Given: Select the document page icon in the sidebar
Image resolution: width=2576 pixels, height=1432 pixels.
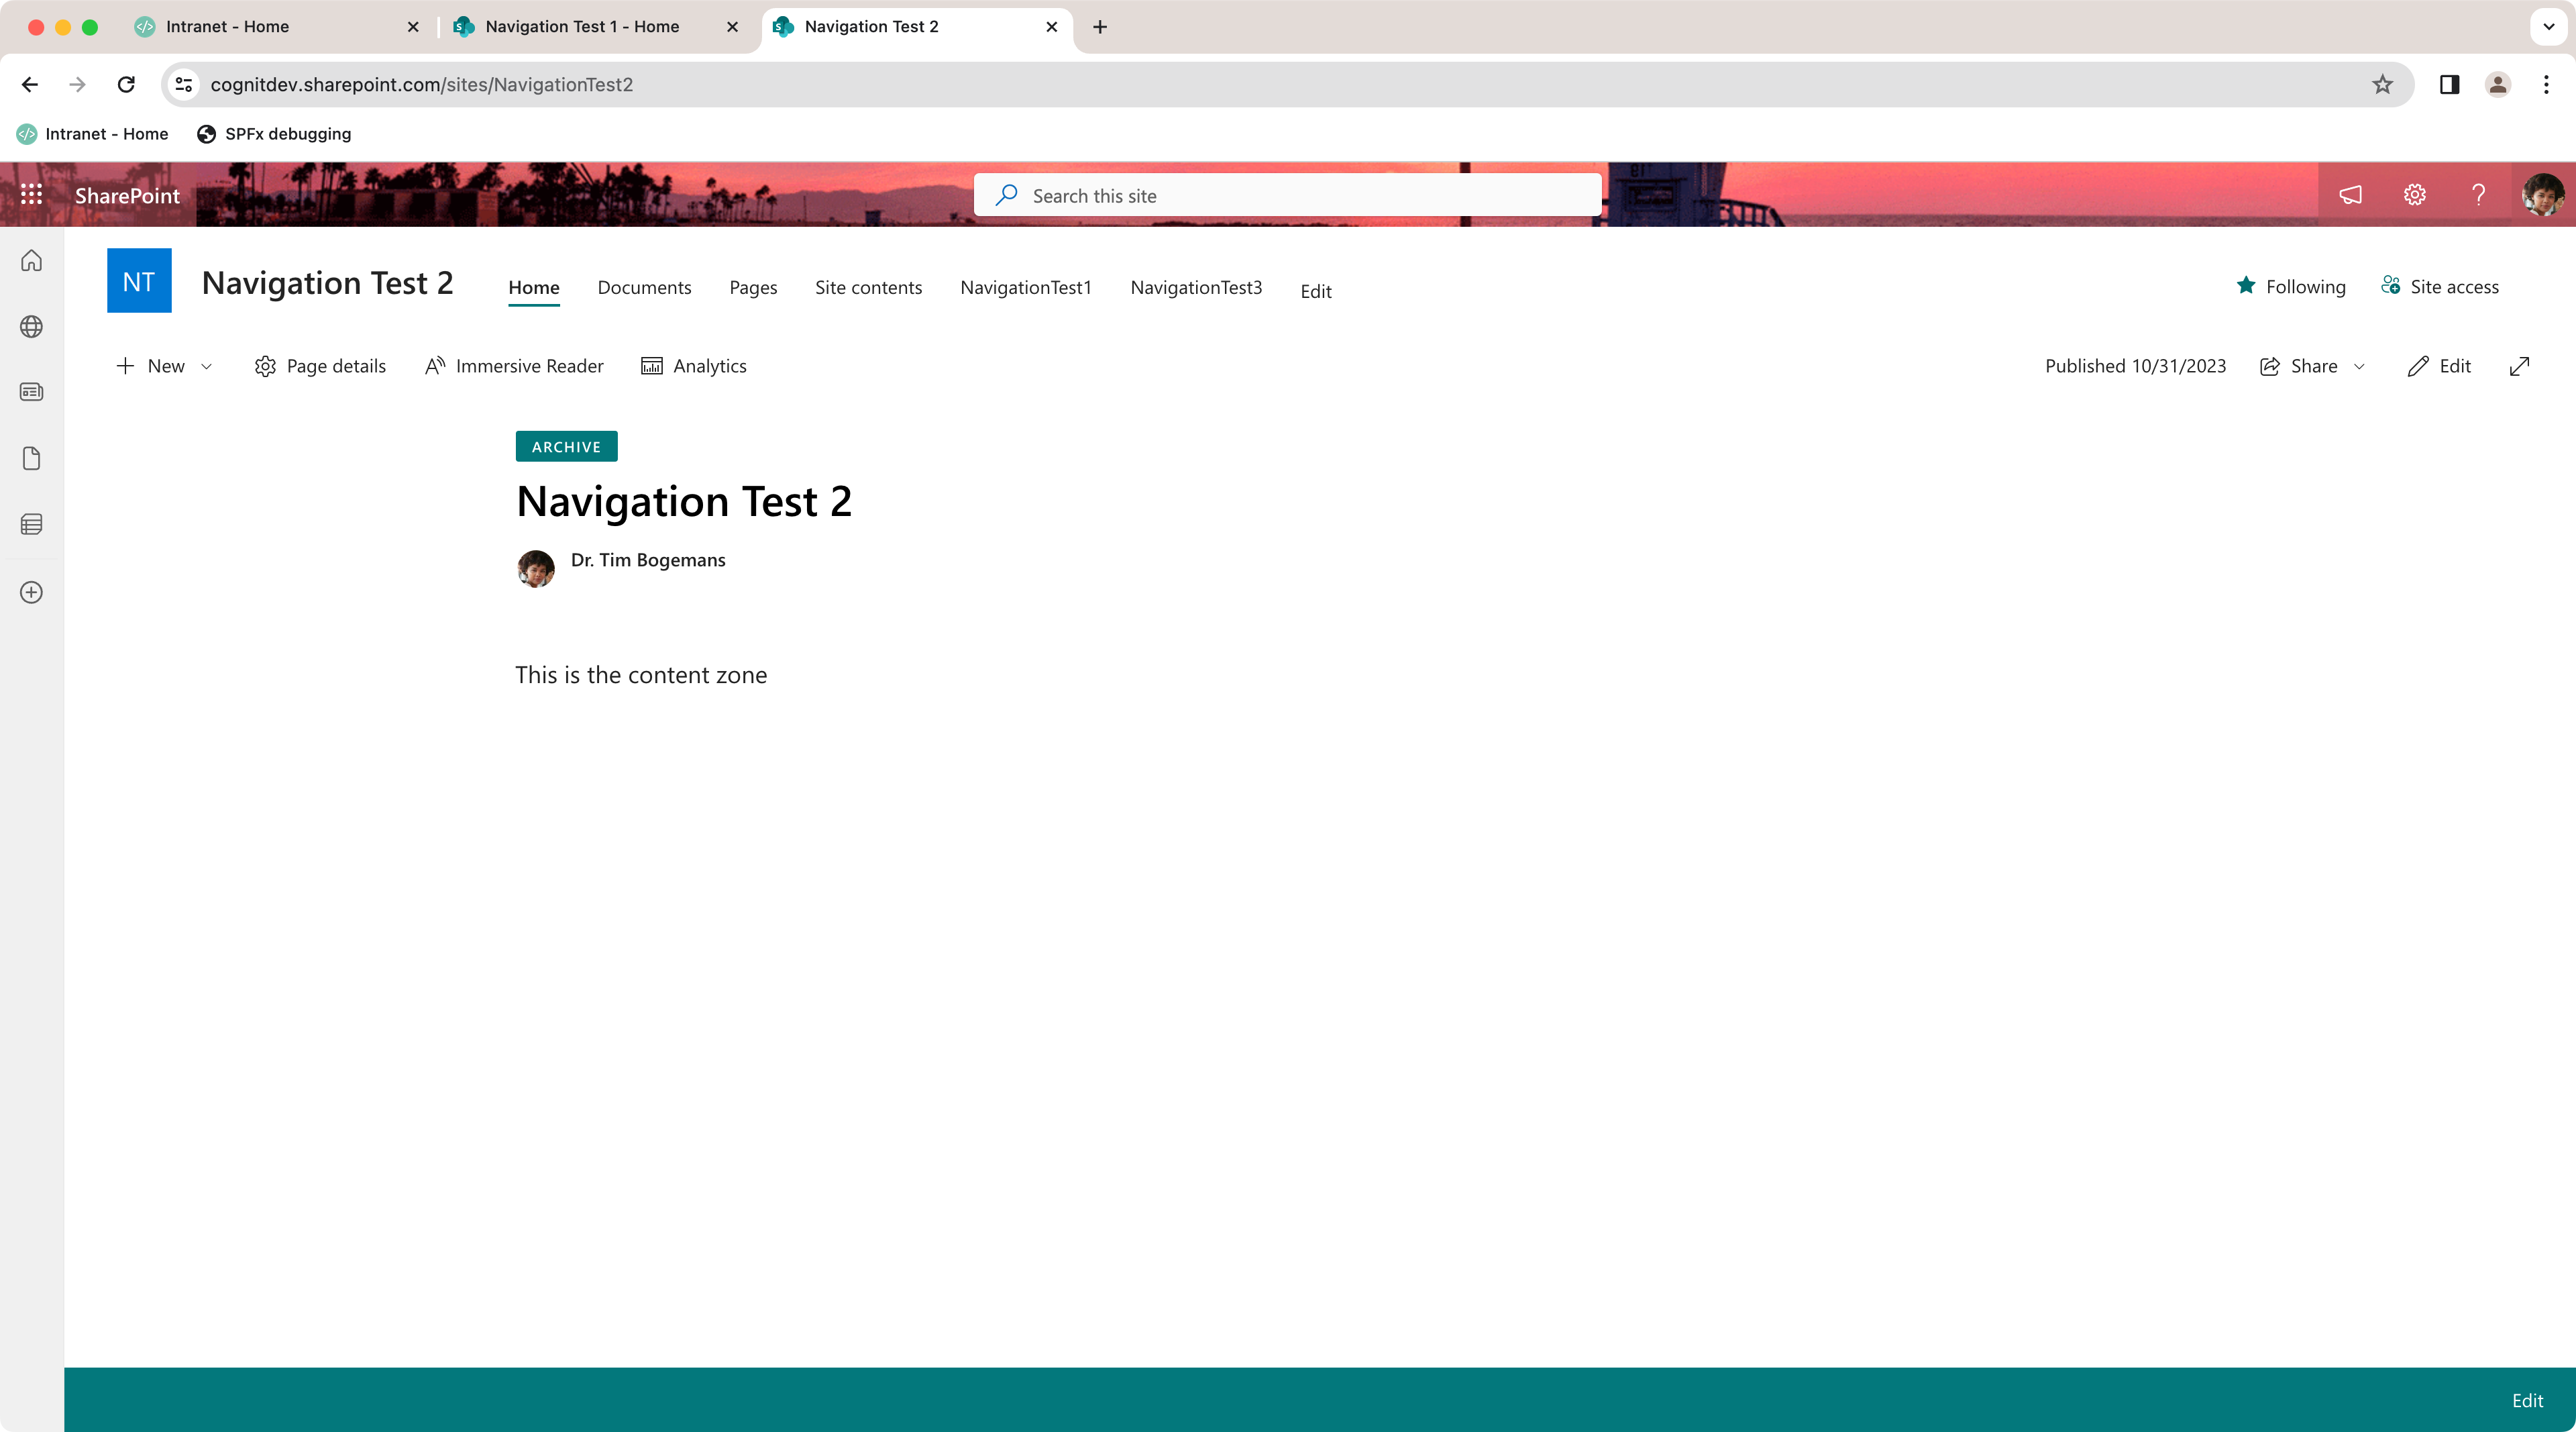Looking at the screenshot, I should pos(31,458).
